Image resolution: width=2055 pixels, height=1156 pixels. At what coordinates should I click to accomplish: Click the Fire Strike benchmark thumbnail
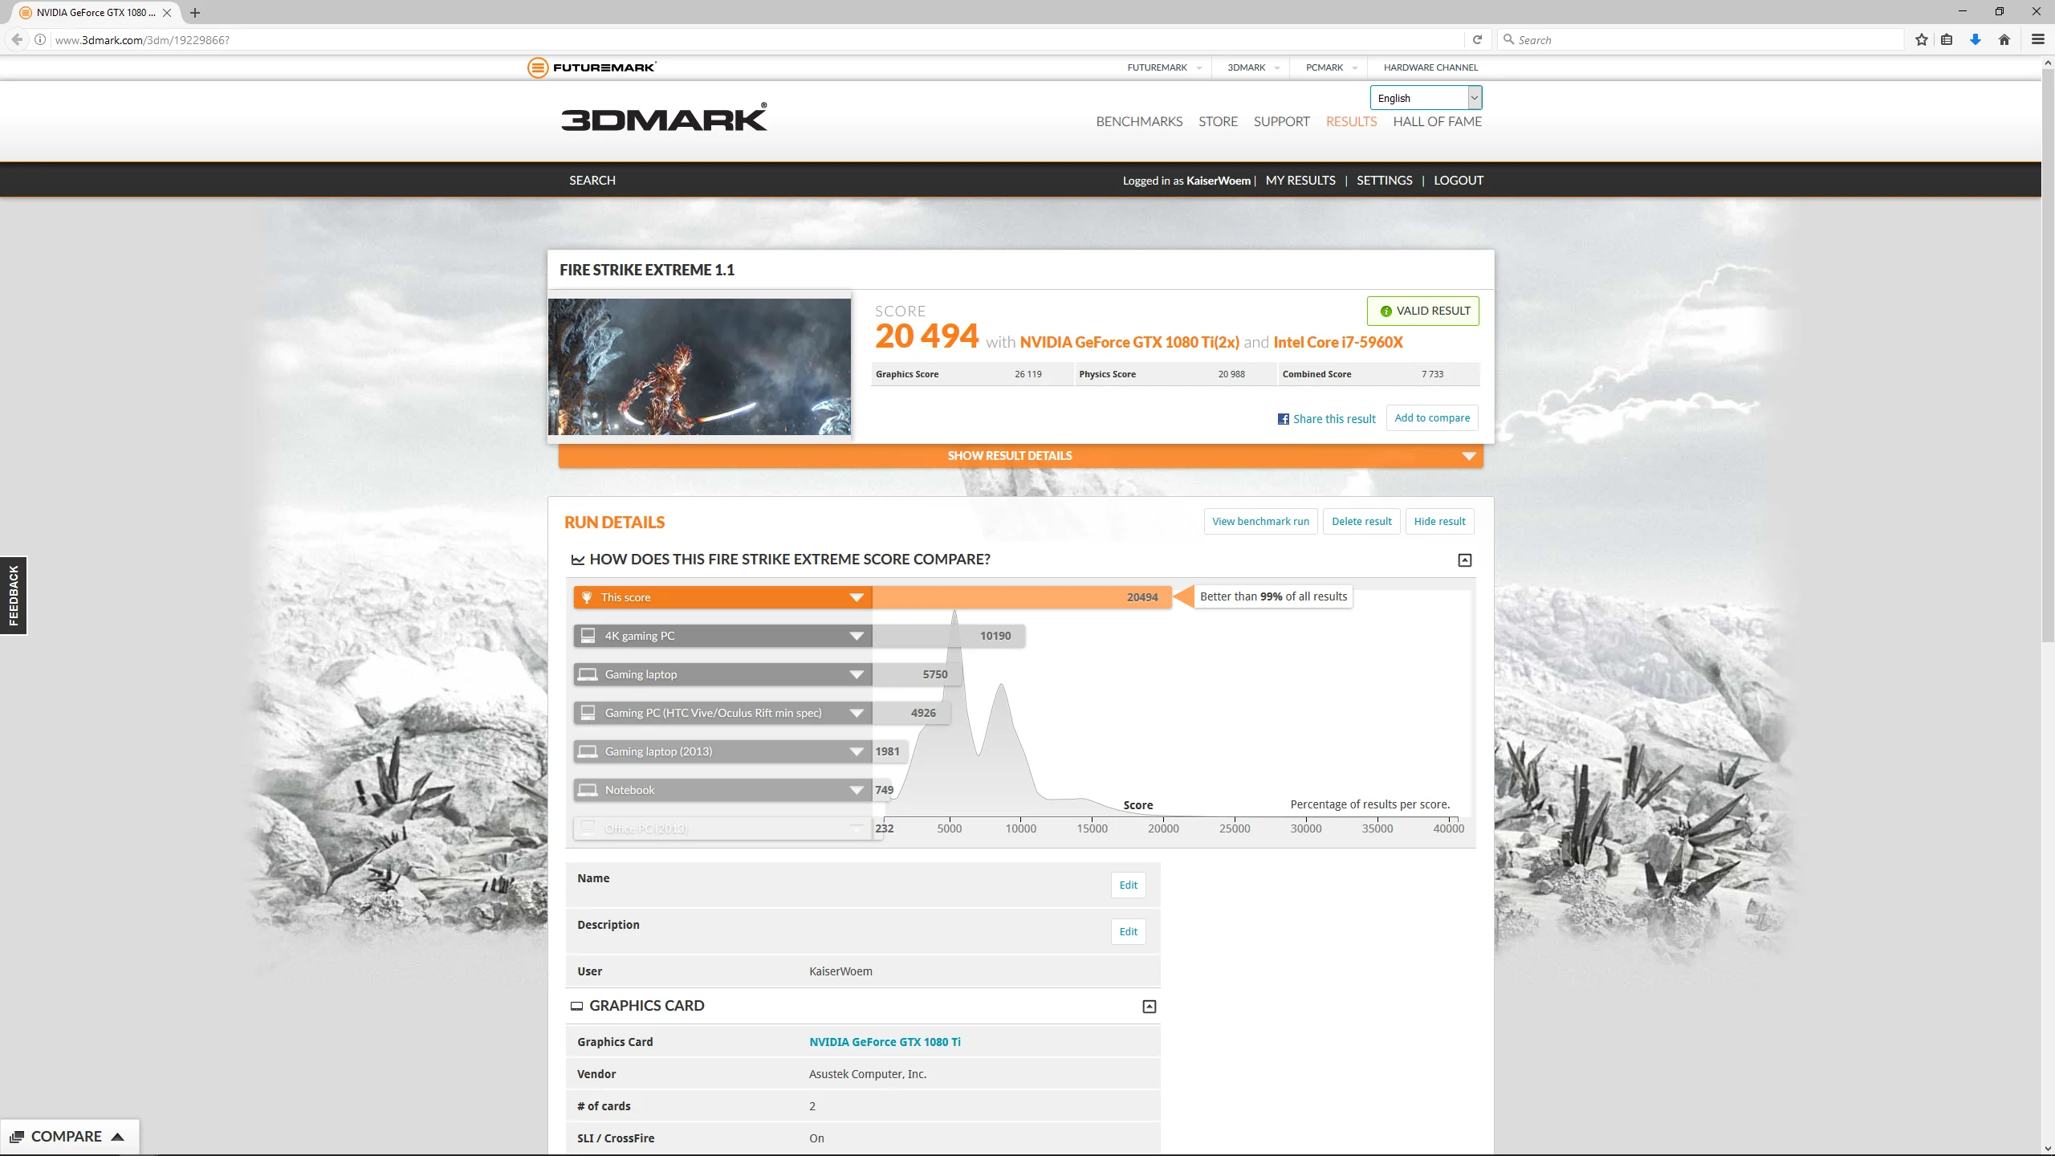699,367
